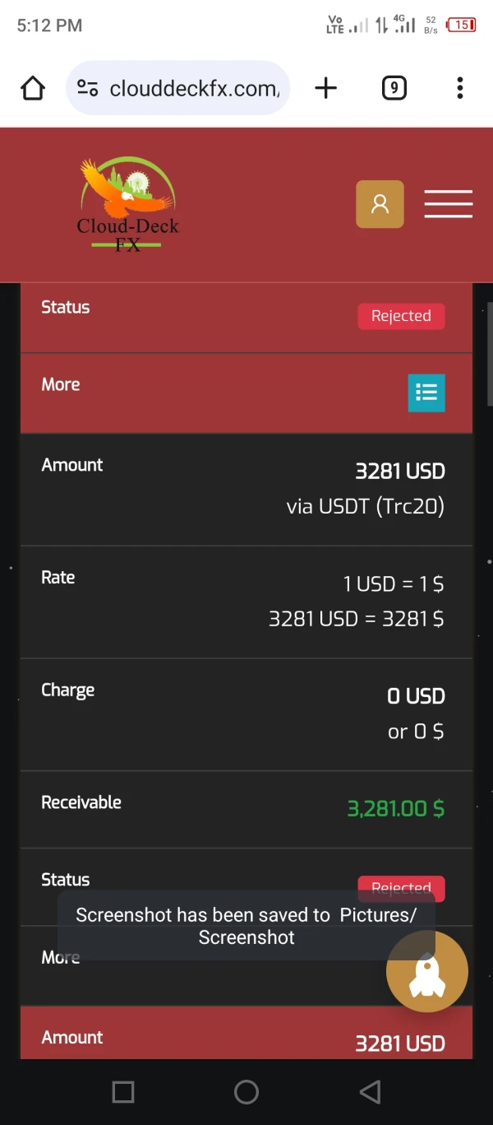493x1125 pixels.
Task: Tap the screenshot saved toast notification
Action: (x=246, y=926)
